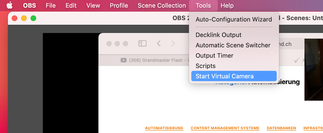Open the AUTOMATISIERUNG category link
The width and height of the screenshot is (323, 133).
tap(164, 128)
